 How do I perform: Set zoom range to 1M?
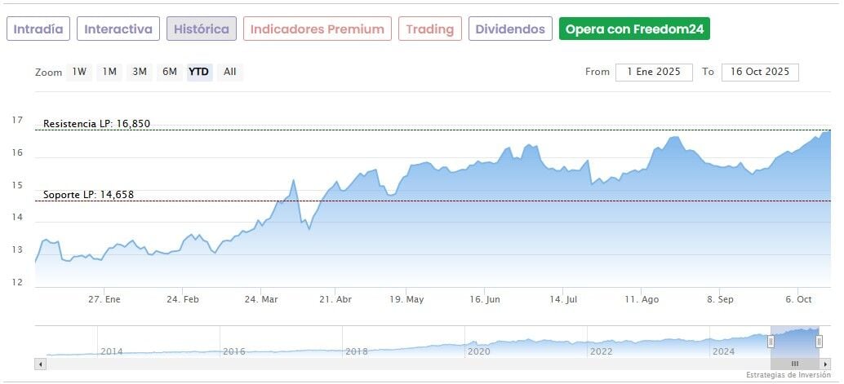point(109,72)
